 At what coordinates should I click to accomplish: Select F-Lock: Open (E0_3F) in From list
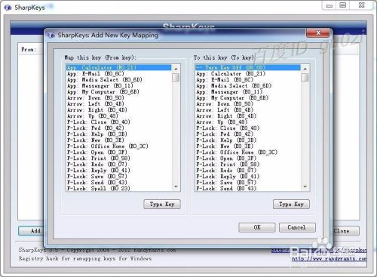coord(119,152)
